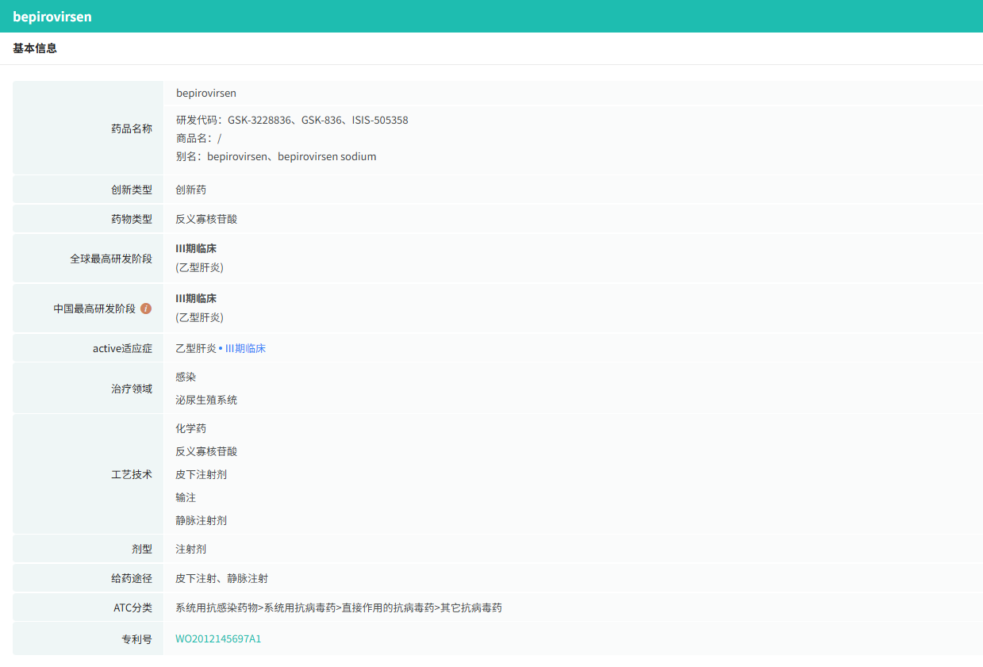This screenshot has width=983, height=667.
Task: Click the 乙型肝炎 text in active适应症 row
Action: pos(195,348)
